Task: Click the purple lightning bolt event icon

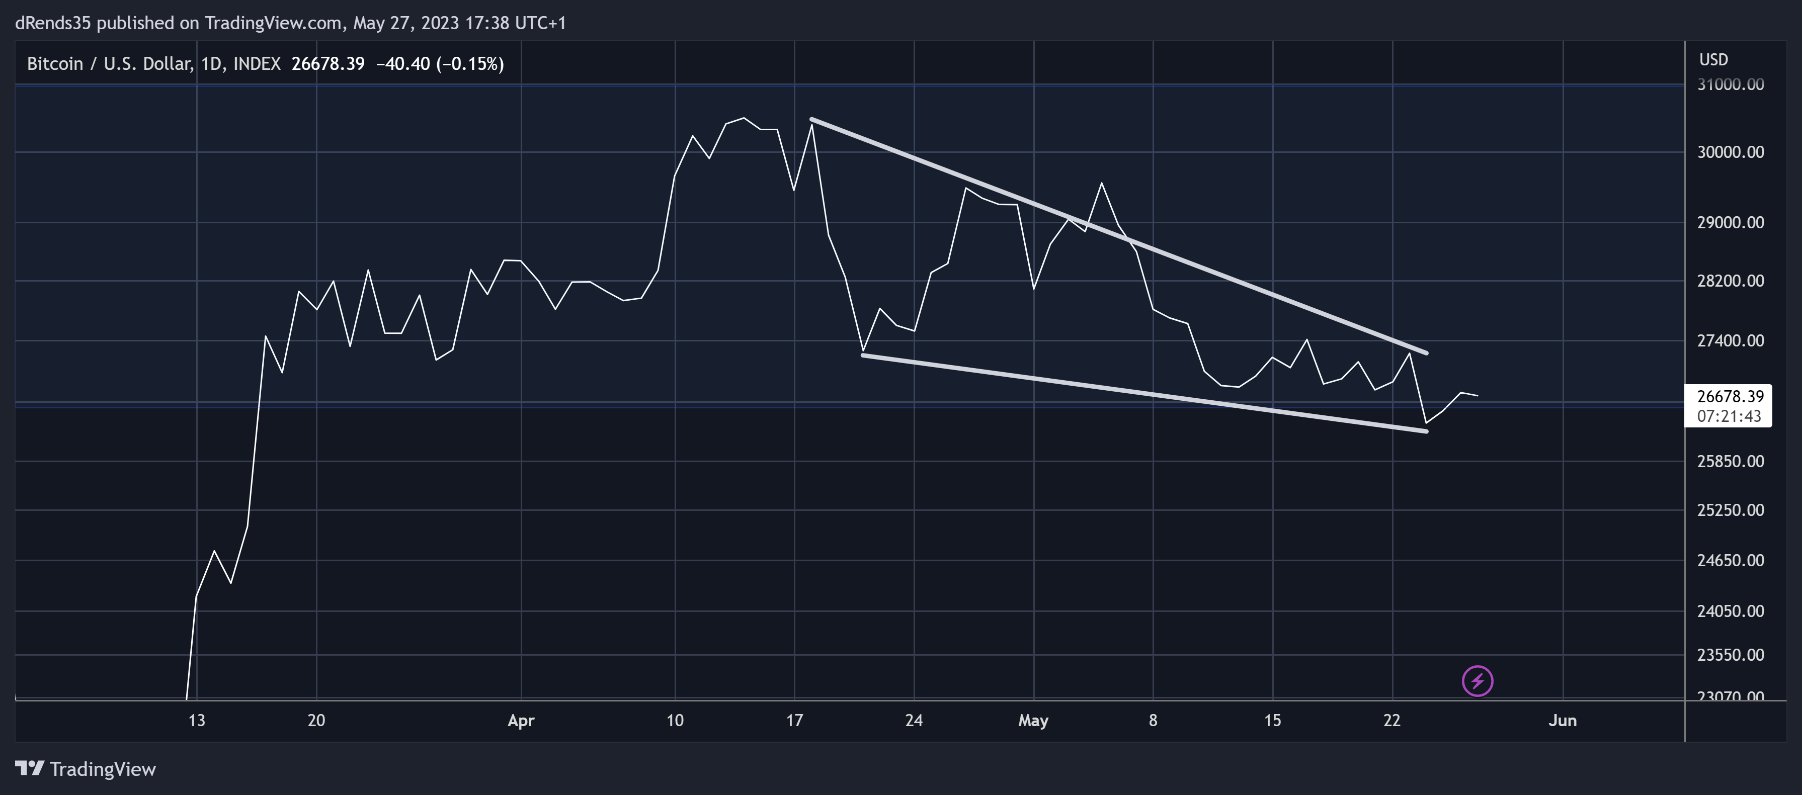Action: click(1478, 681)
